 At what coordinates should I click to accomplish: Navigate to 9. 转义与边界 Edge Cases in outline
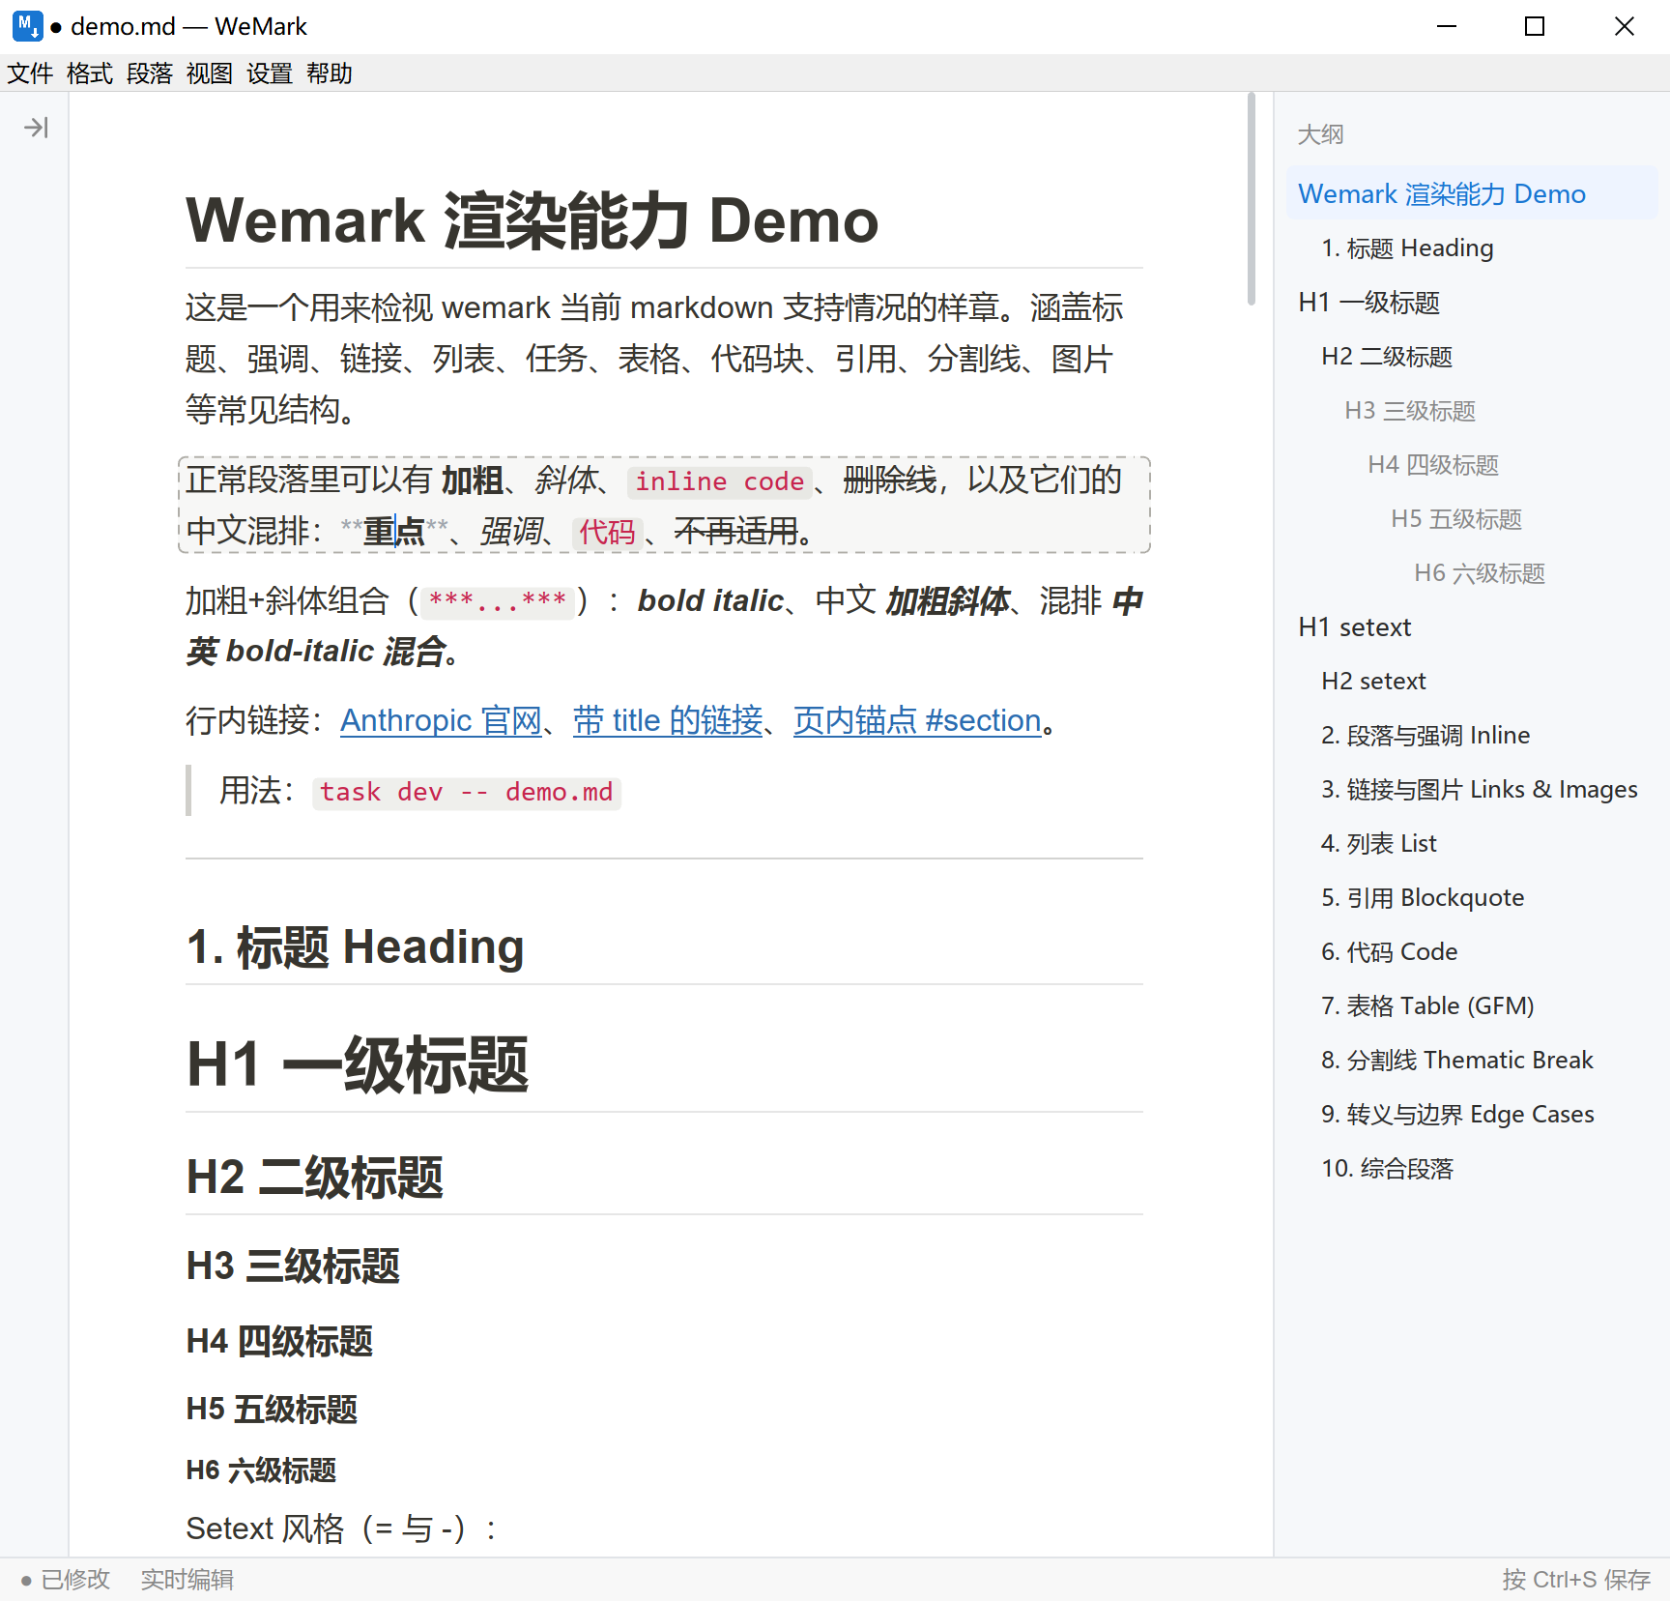click(x=1472, y=1115)
